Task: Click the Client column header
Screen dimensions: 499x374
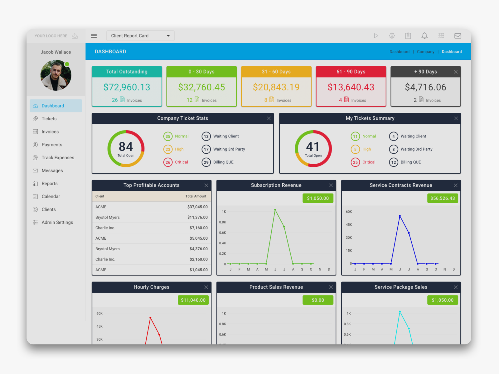Action: (100, 196)
